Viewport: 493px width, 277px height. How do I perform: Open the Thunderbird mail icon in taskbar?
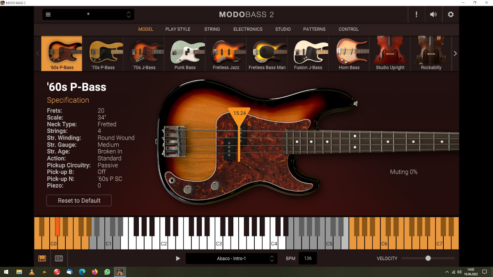pyautogui.click(x=69, y=272)
